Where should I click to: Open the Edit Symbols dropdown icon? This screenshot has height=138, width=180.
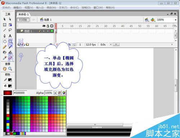point(153,20)
